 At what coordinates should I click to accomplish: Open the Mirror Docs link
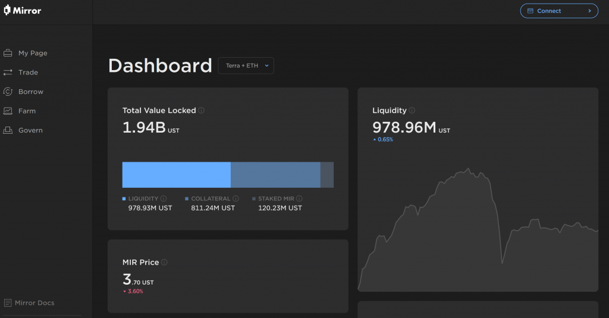tap(29, 303)
